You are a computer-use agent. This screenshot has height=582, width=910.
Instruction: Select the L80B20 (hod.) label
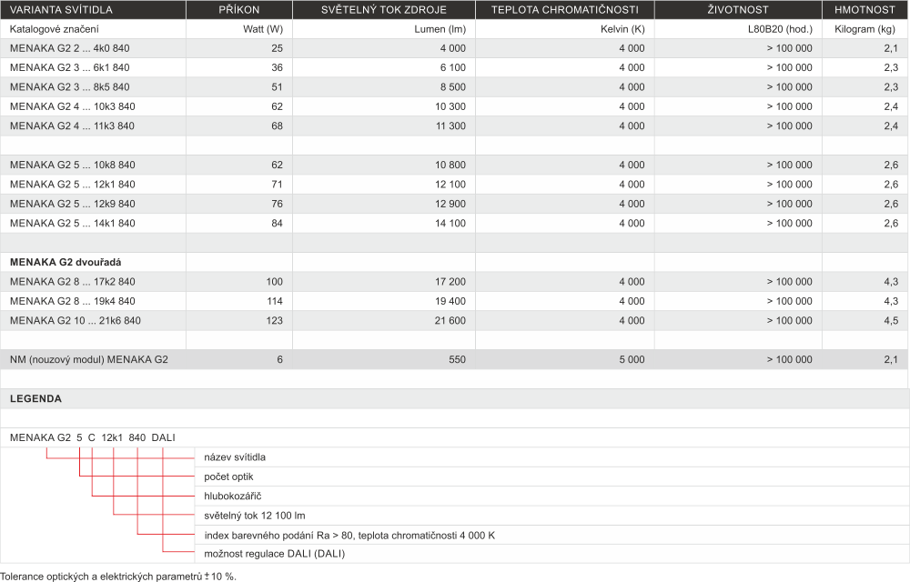(x=780, y=29)
